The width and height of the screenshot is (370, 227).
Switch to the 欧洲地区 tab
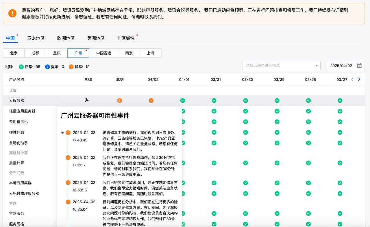click(x=66, y=38)
